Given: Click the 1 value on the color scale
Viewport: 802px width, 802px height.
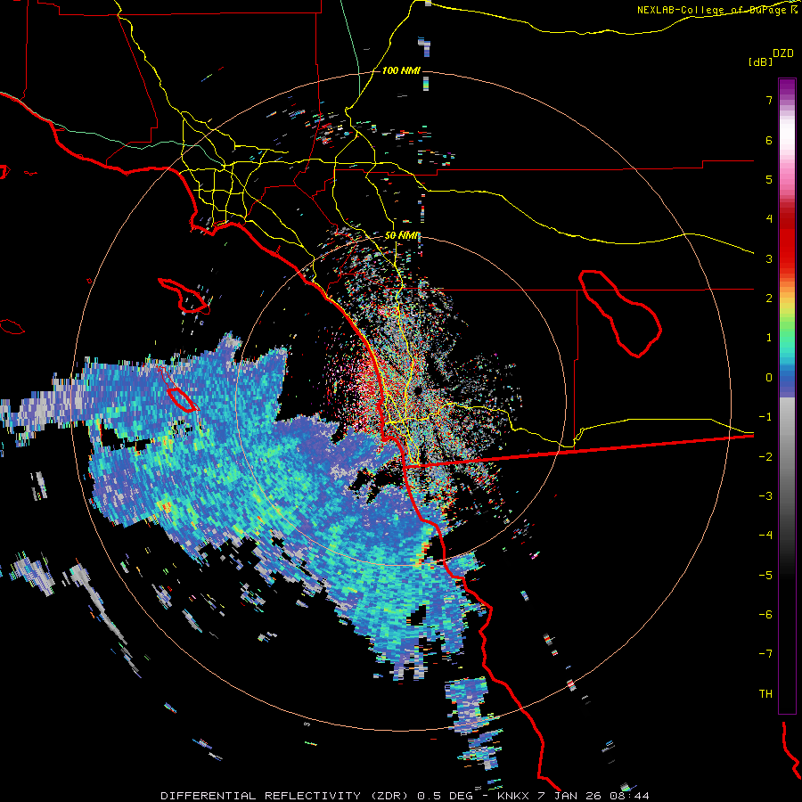Looking at the screenshot, I should 769,338.
